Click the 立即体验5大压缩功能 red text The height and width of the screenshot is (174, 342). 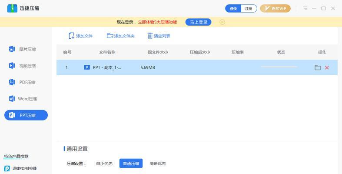tap(157, 22)
